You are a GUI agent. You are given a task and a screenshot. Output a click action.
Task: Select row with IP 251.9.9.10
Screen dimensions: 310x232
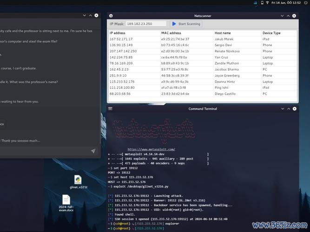[x=203, y=76]
